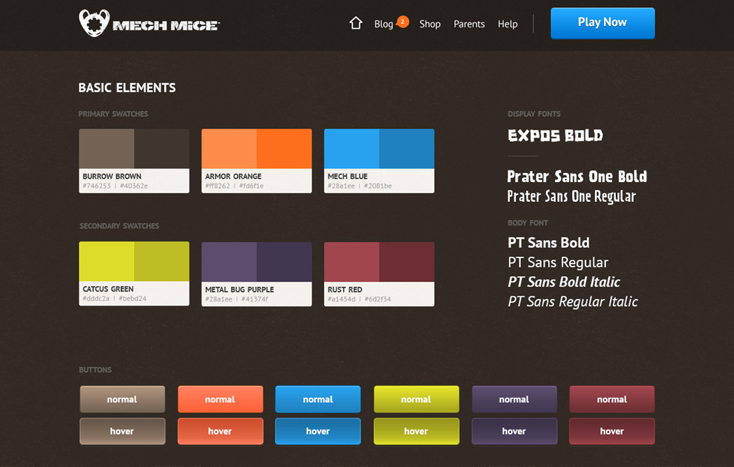
Task: Click the SECONDARY SWATCHES label
Action: tap(119, 226)
